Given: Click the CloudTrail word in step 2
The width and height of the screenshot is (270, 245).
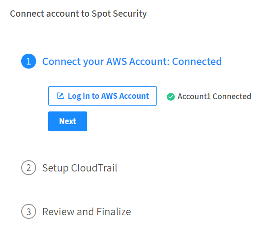Looking at the screenshot, I should point(94,168).
